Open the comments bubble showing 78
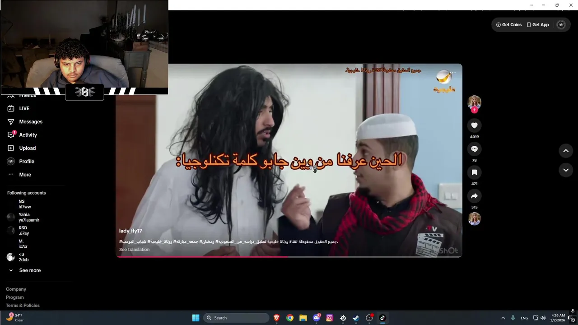 tap(474, 149)
